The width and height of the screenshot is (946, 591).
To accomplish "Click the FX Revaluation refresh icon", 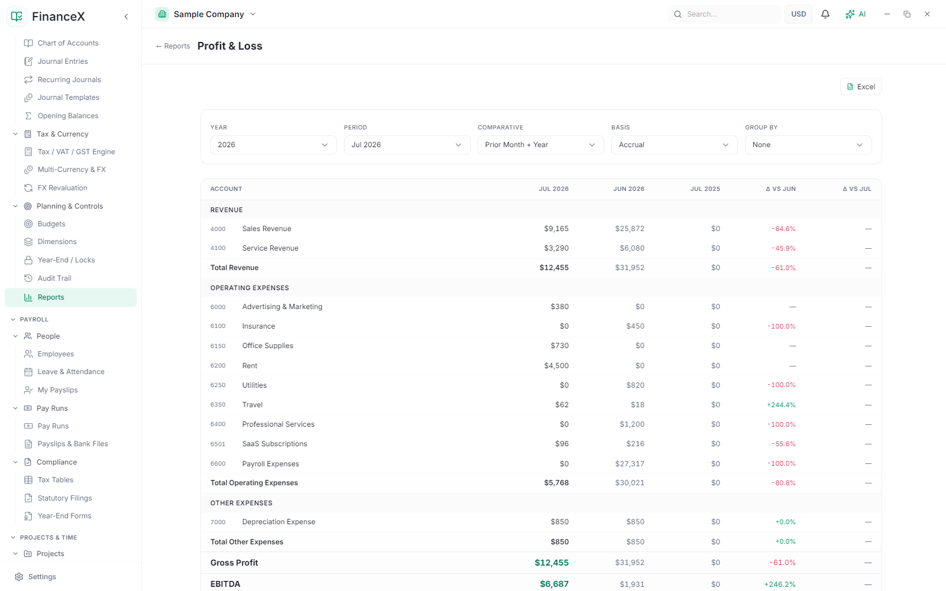I will click(28, 188).
